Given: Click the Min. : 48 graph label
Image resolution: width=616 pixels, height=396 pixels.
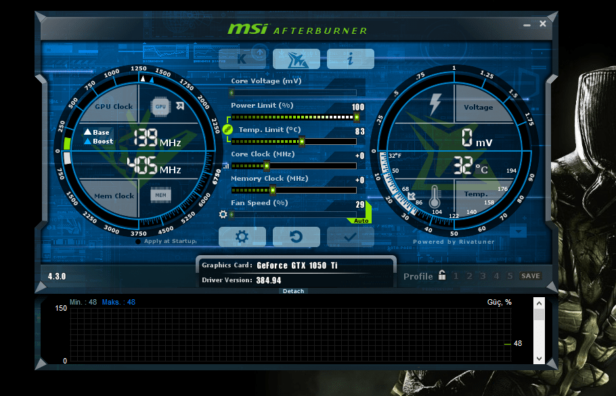Looking at the screenshot, I should tap(83, 302).
